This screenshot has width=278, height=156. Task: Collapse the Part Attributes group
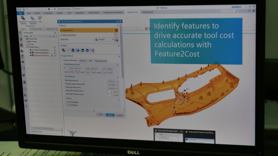tap(118, 77)
